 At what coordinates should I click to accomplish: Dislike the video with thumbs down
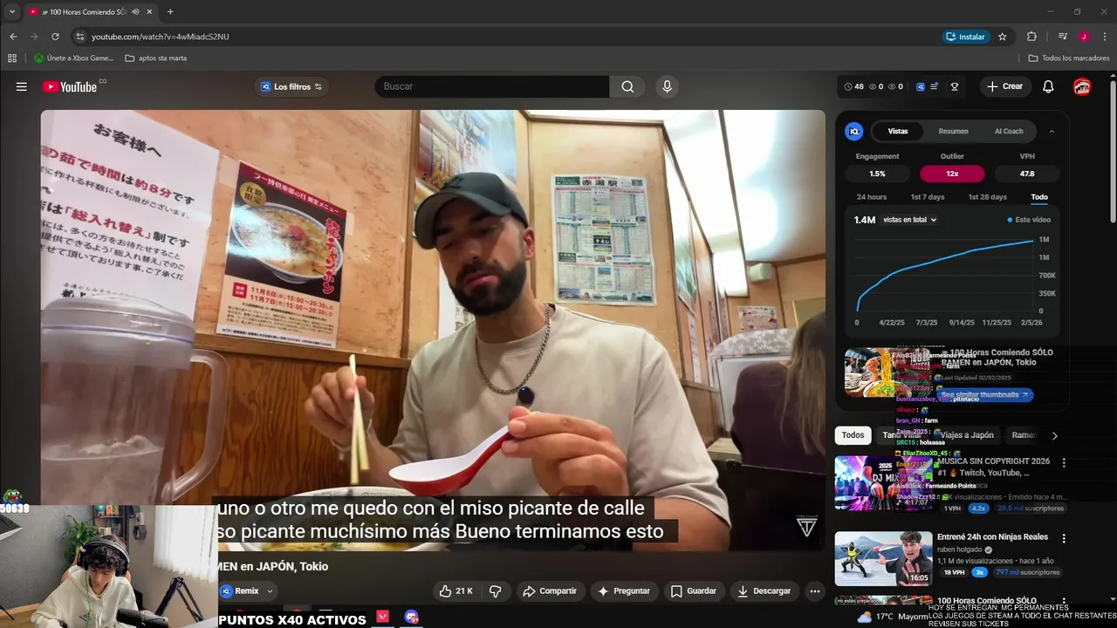(x=496, y=590)
